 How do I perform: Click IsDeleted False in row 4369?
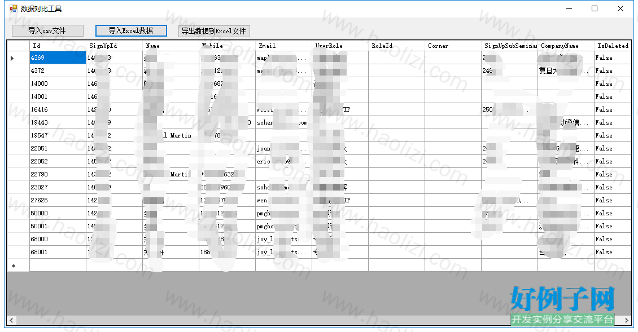point(613,57)
